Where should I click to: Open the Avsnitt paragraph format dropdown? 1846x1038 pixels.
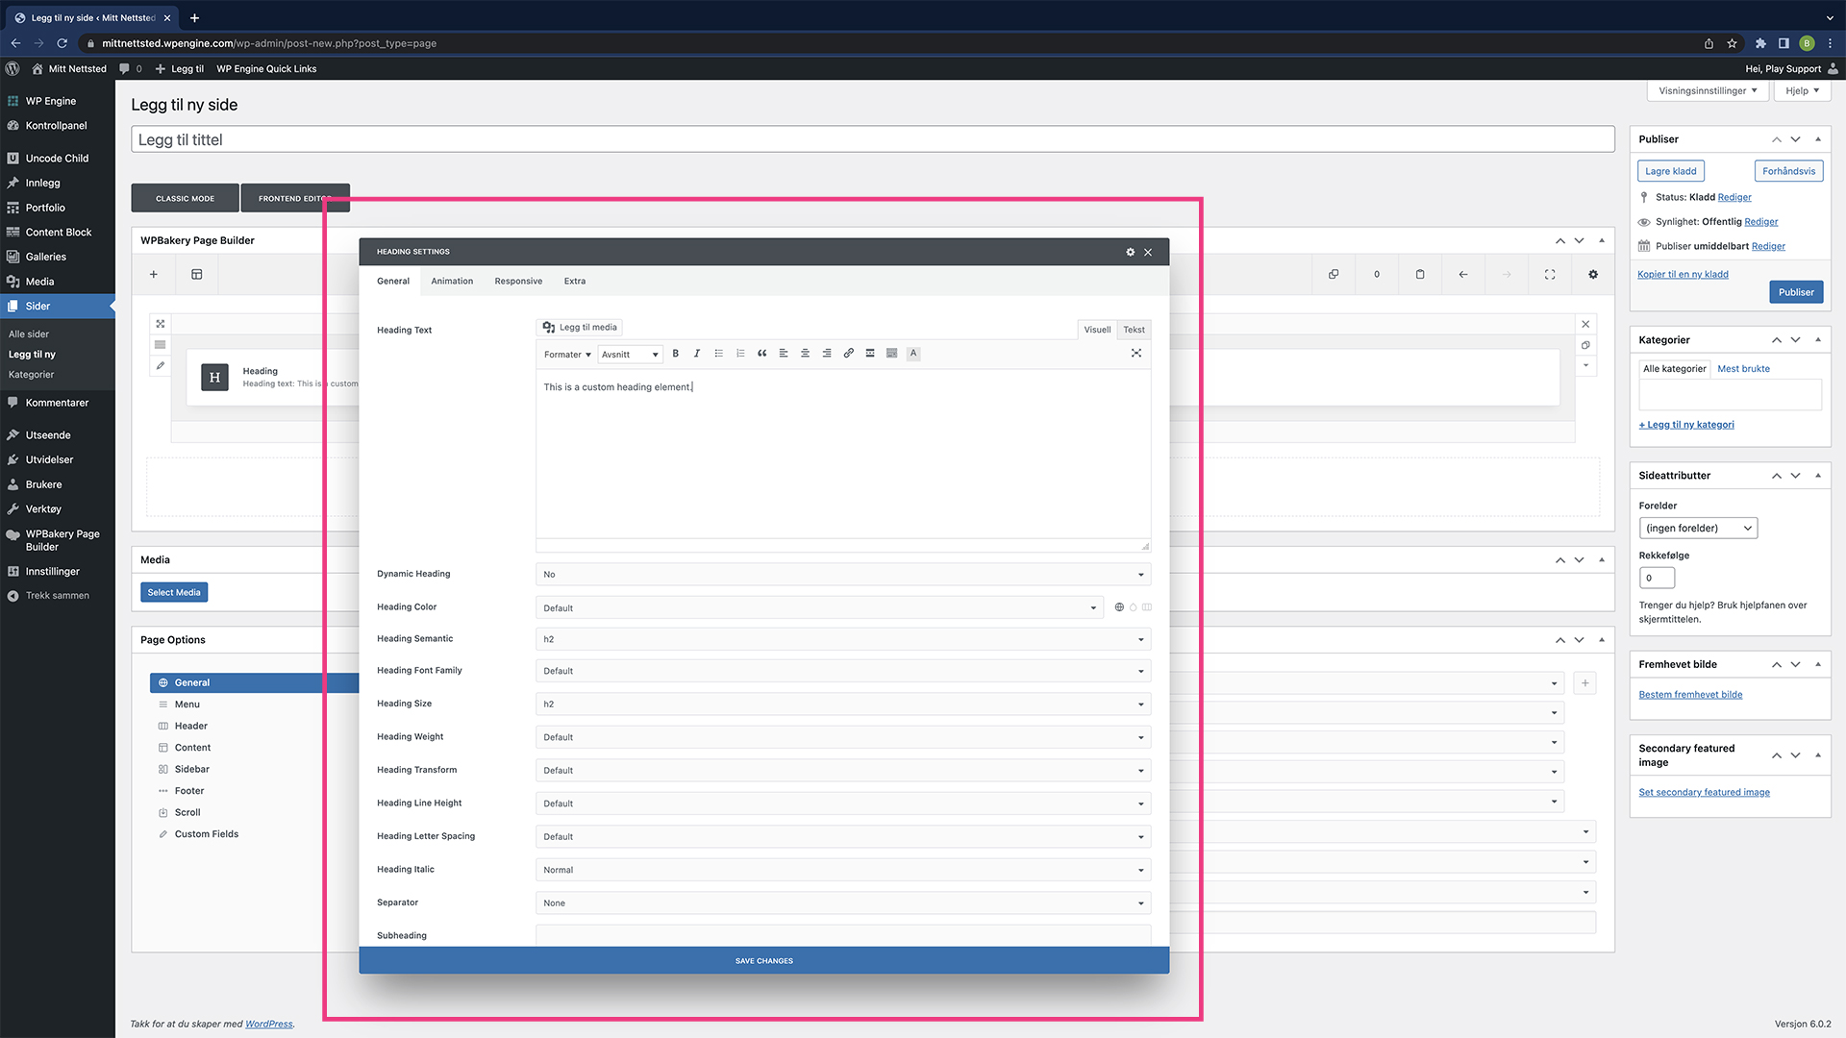point(630,355)
